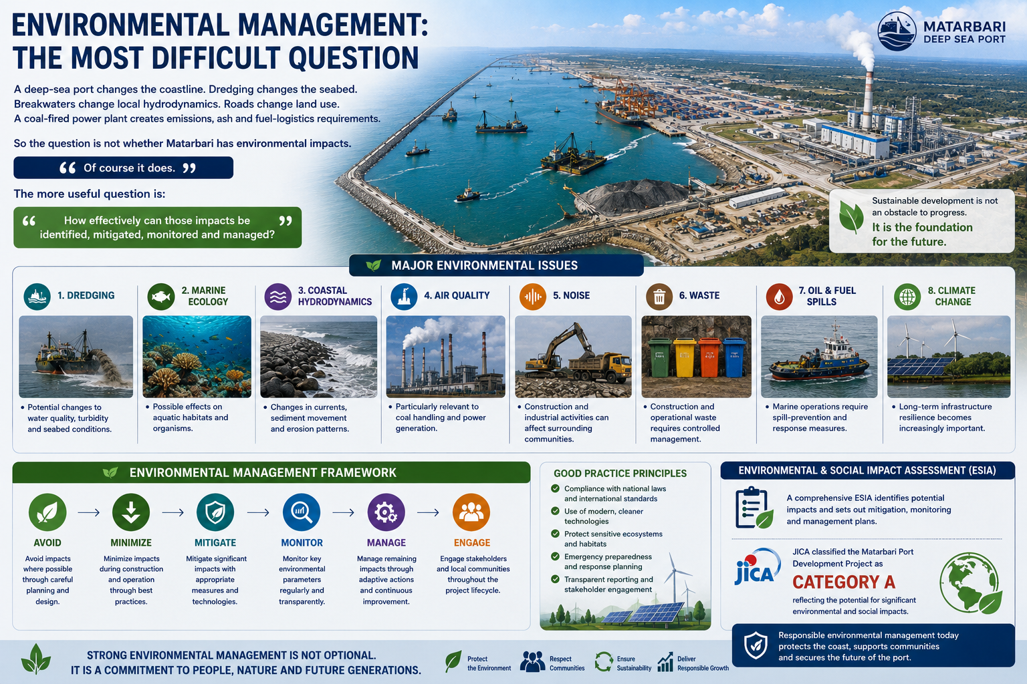Click the Respect Communities people icon
The height and width of the screenshot is (684, 1027).
532,661
